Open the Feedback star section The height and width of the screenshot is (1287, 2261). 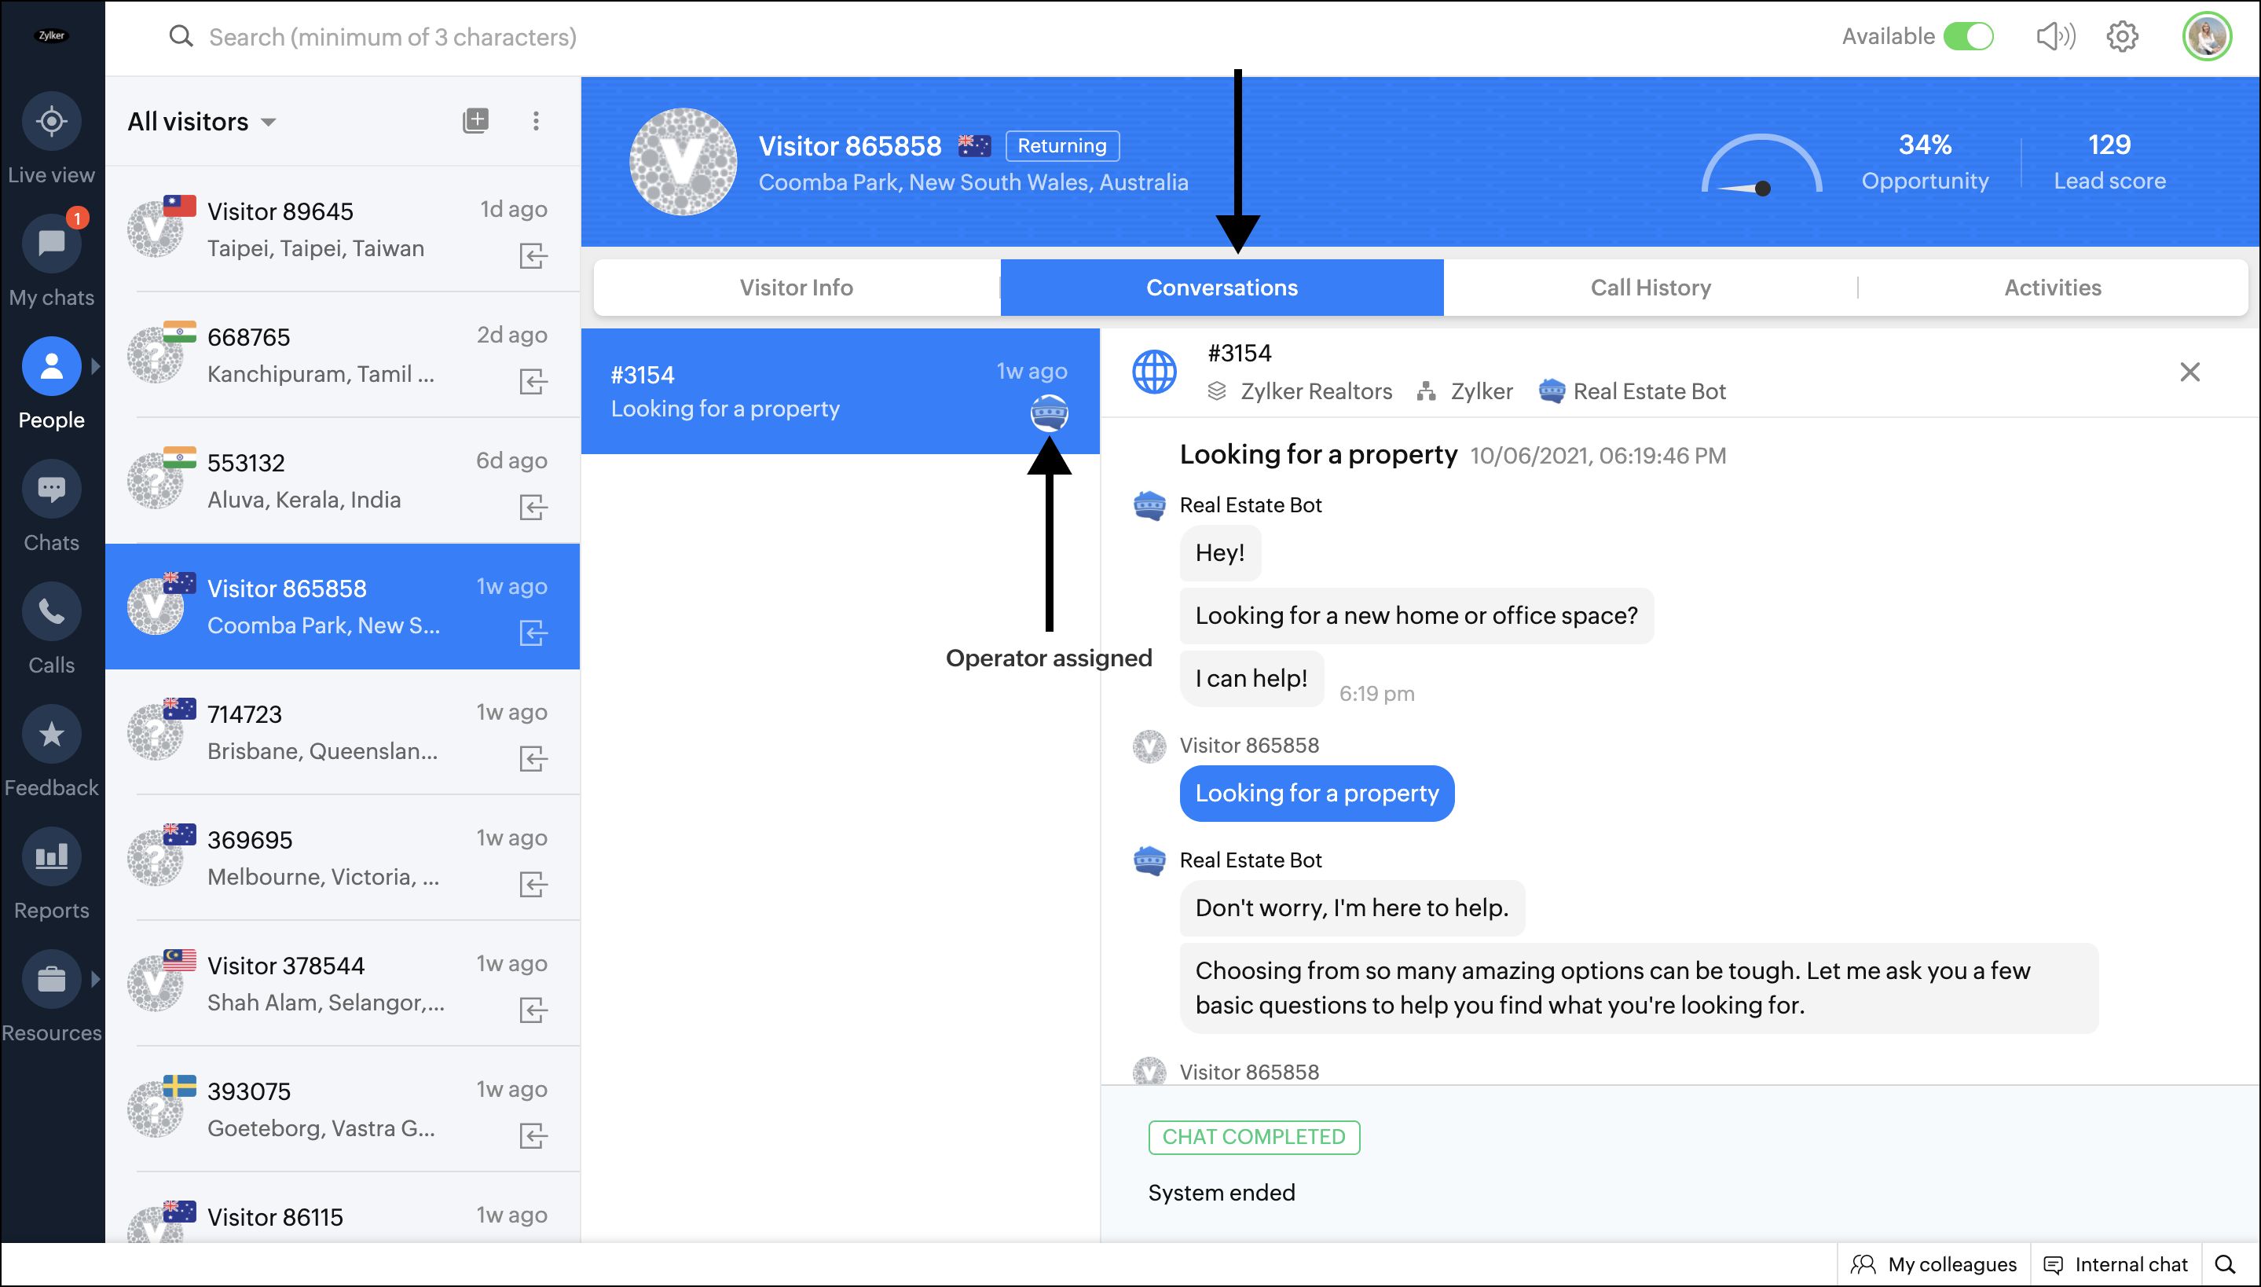(x=51, y=735)
